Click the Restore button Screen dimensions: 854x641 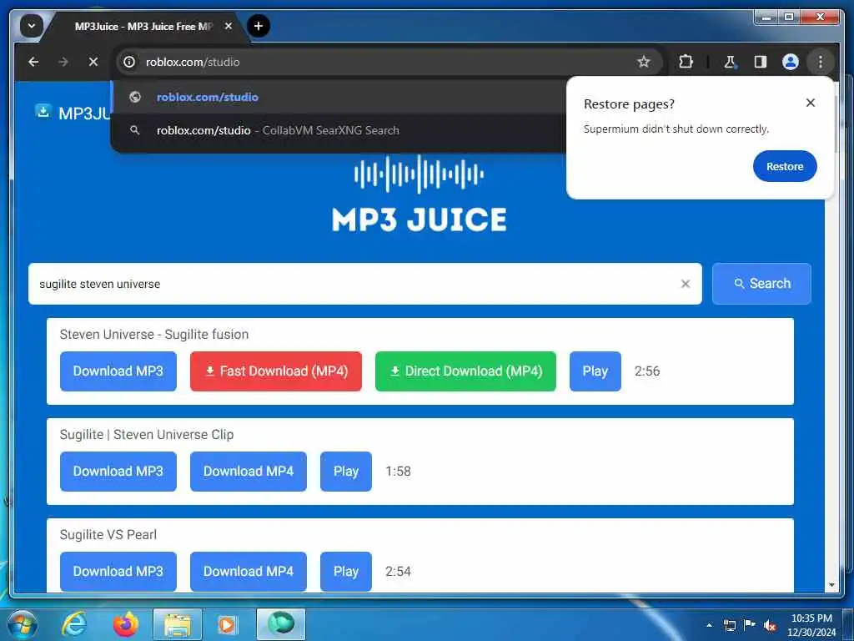click(785, 166)
